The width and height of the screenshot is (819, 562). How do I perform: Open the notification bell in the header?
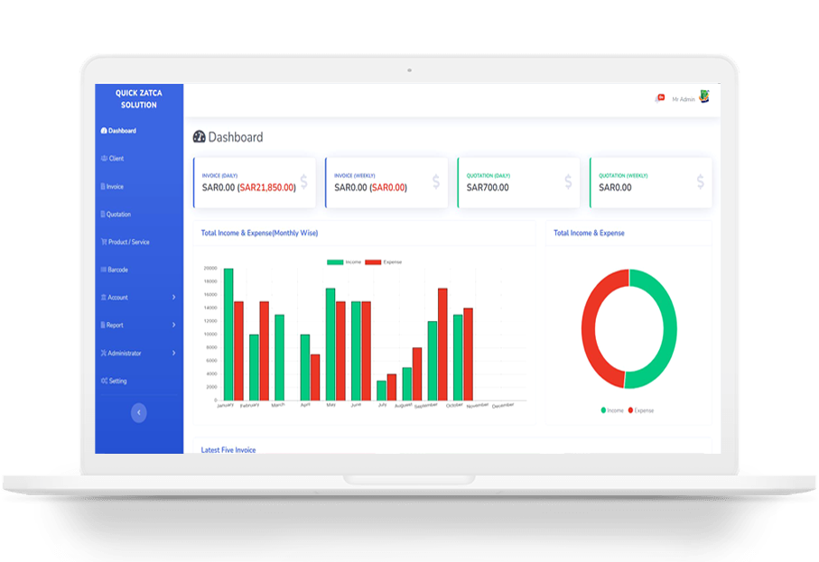660,97
